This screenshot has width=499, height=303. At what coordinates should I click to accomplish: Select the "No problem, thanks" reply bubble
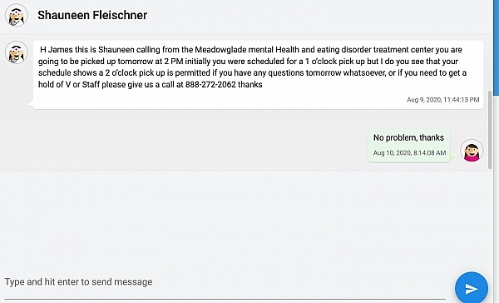point(409,146)
